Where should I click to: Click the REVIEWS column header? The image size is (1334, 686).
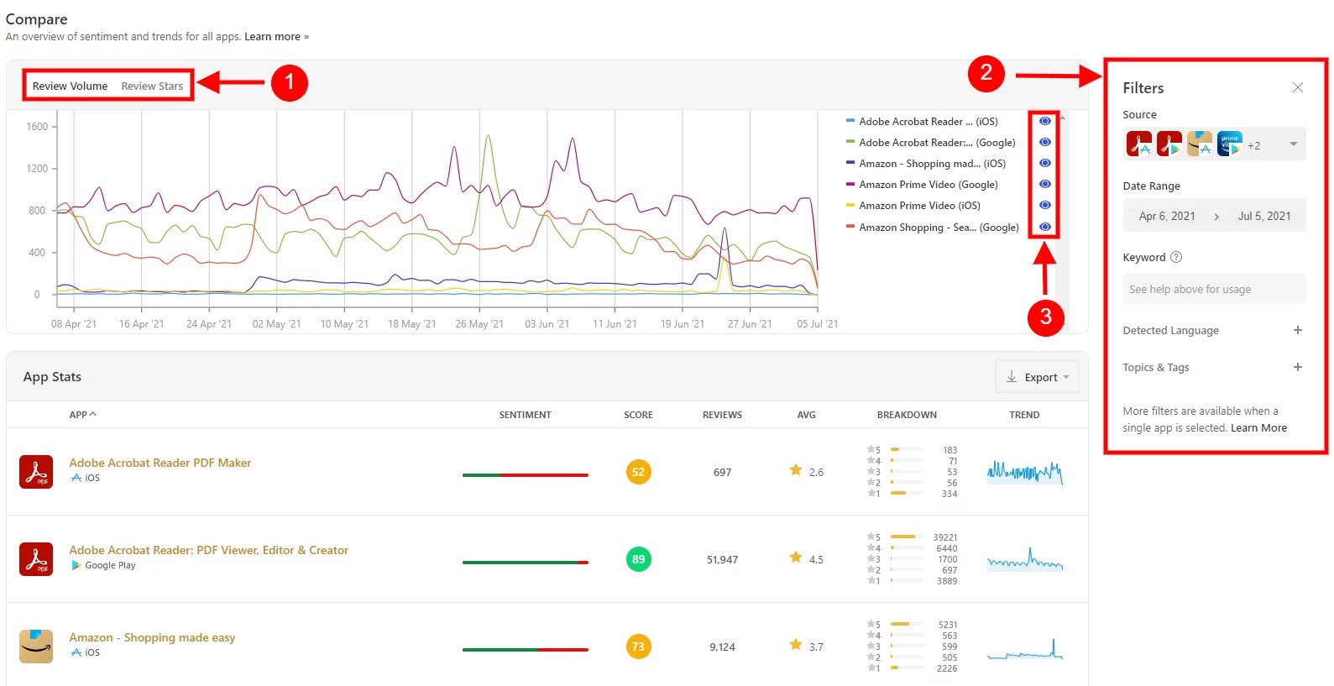coord(722,415)
